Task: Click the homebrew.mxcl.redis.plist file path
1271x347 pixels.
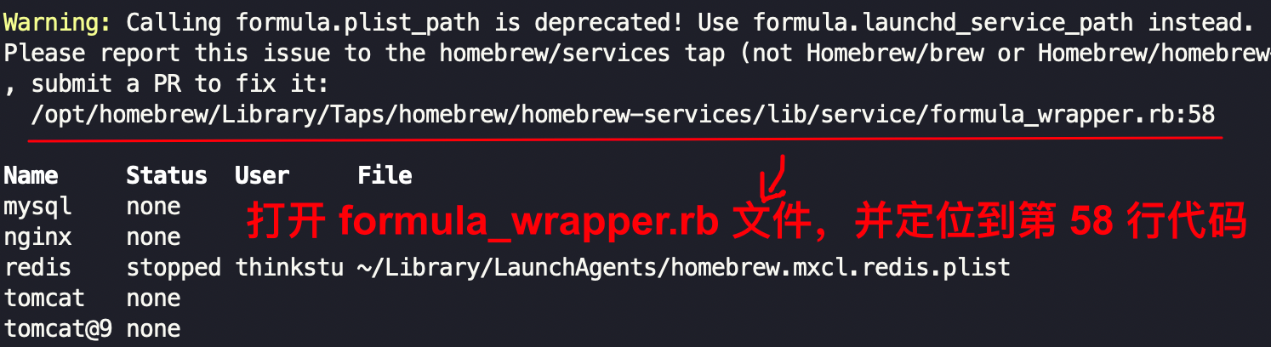Action: [x=684, y=267]
